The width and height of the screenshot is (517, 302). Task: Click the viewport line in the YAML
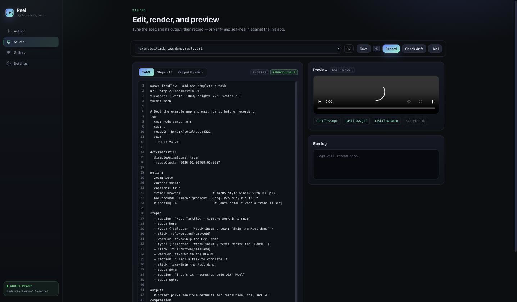click(196, 96)
